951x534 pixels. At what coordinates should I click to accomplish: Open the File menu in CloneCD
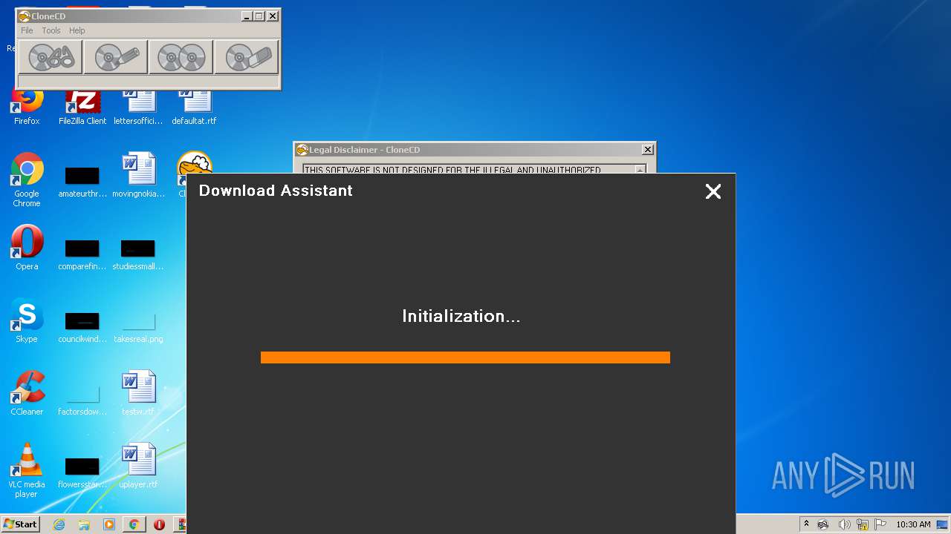[27, 30]
